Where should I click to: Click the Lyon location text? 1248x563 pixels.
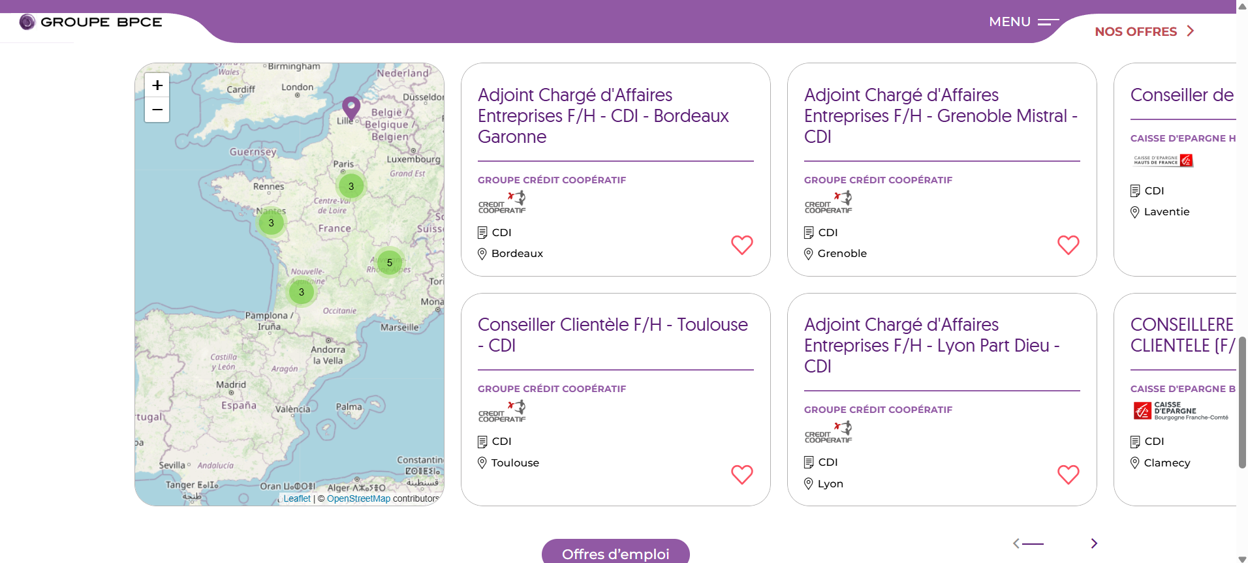point(830,484)
